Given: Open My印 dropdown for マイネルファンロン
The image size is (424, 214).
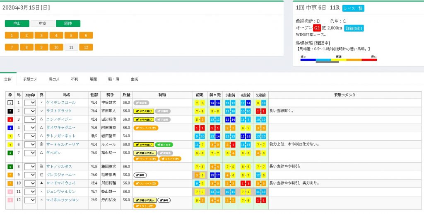Looking at the screenshot, I should click(x=30, y=200).
